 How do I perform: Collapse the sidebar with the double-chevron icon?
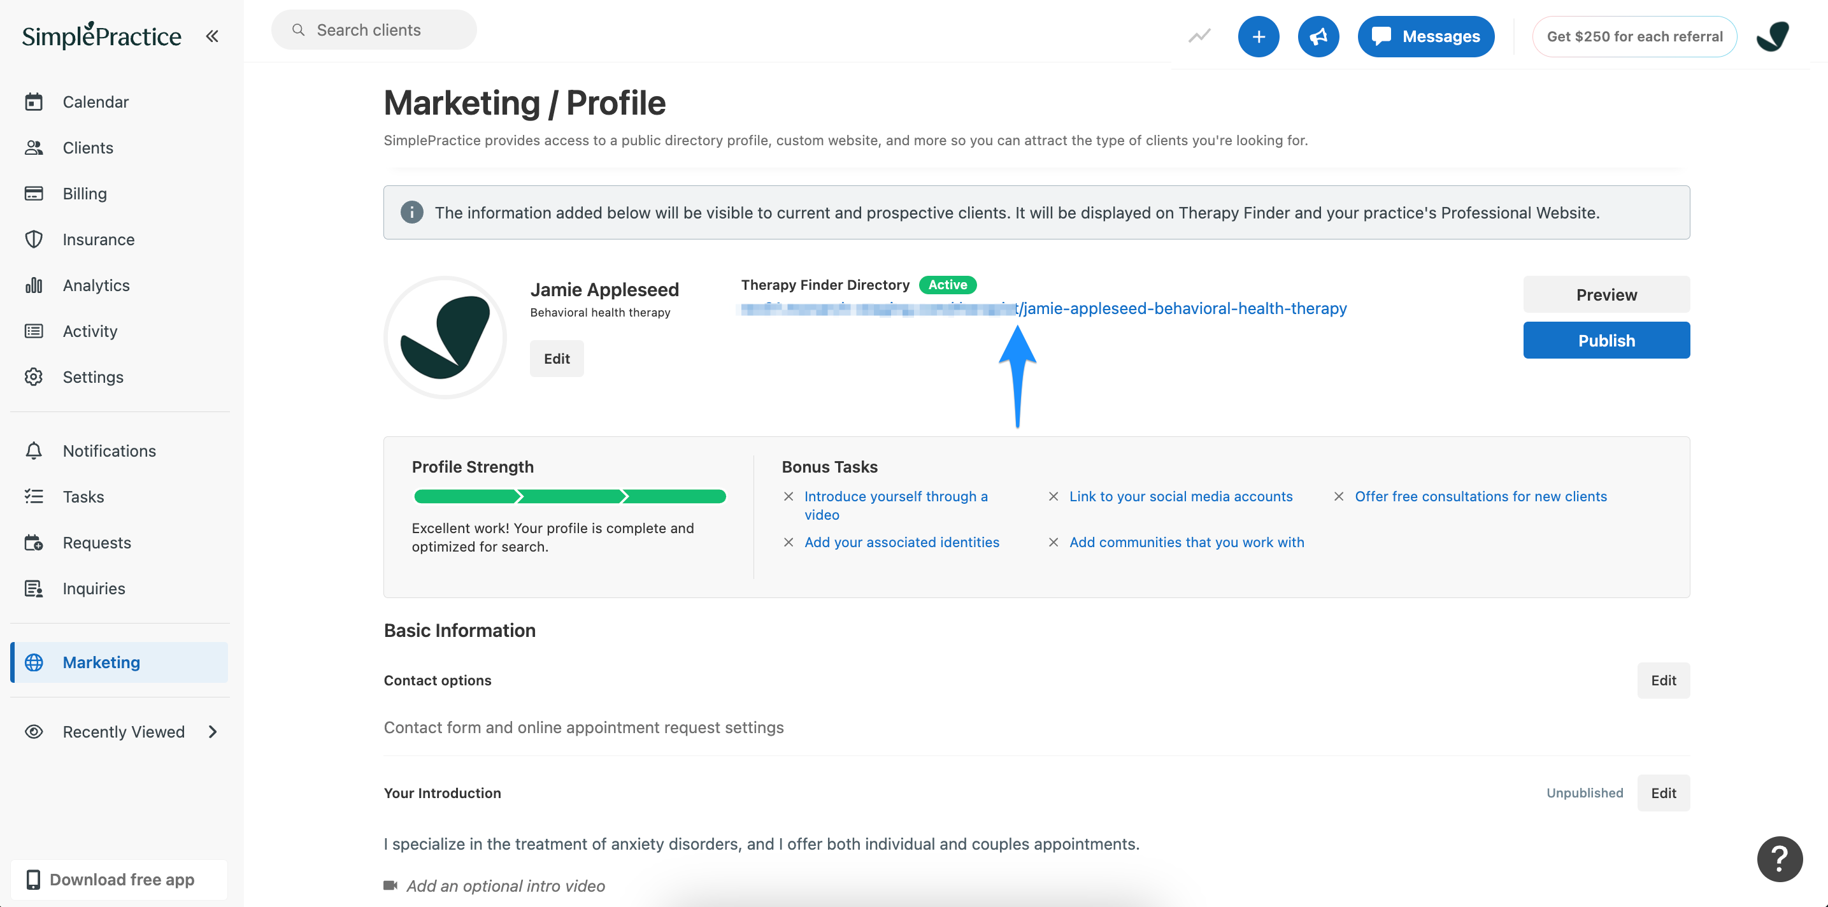click(211, 36)
